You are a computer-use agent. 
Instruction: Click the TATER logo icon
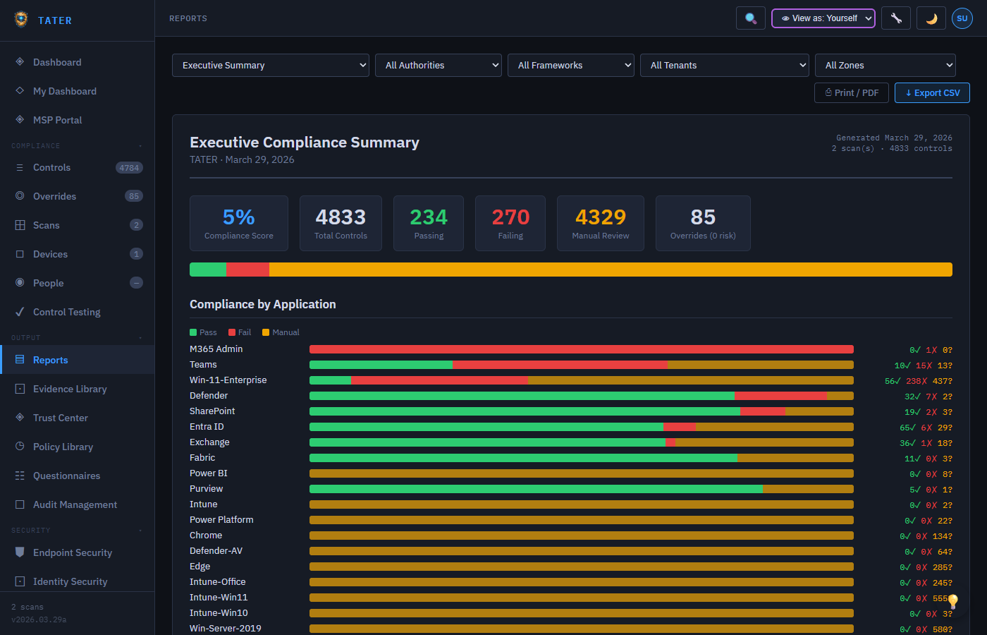(21, 20)
